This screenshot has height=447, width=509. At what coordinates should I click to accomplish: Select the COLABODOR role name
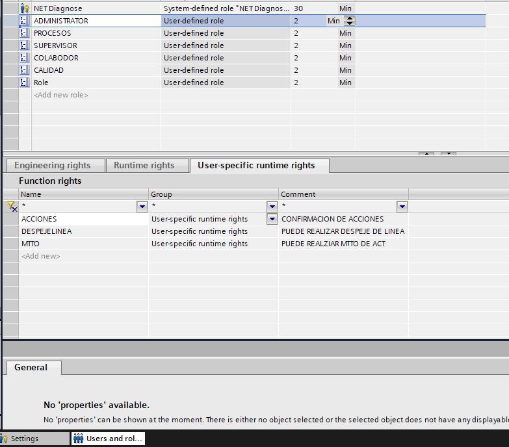(x=56, y=58)
